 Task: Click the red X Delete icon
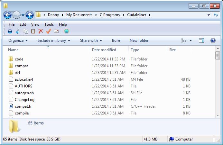click(41, 31)
